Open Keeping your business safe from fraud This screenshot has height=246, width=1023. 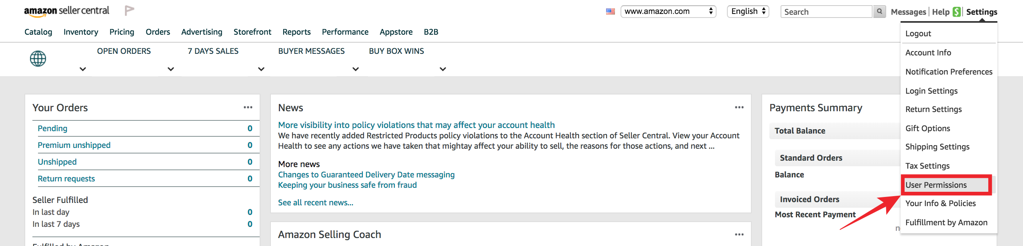347,185
